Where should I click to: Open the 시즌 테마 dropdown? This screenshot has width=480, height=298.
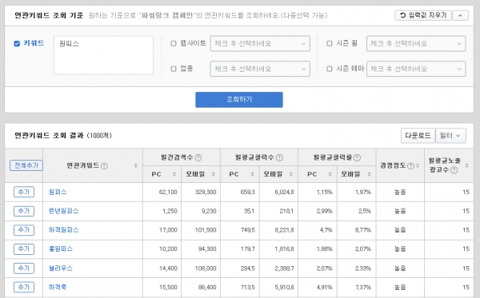(x=416, y=69)
